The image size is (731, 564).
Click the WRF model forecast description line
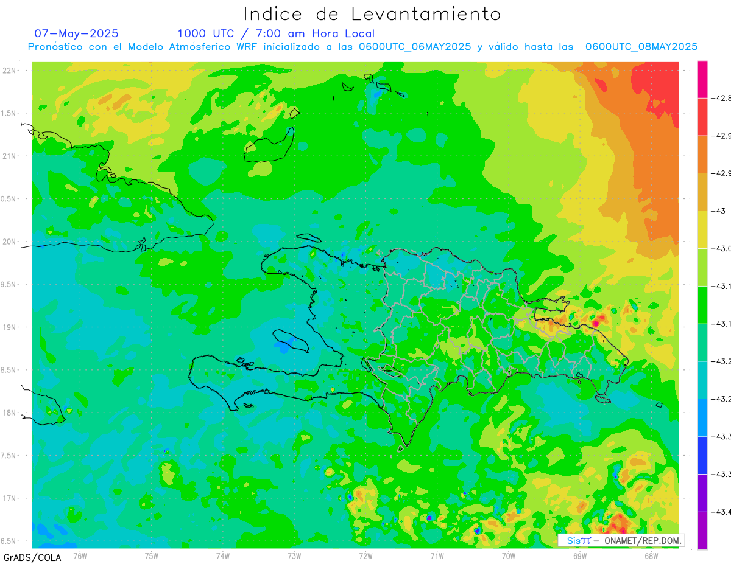tap(362, 46)
